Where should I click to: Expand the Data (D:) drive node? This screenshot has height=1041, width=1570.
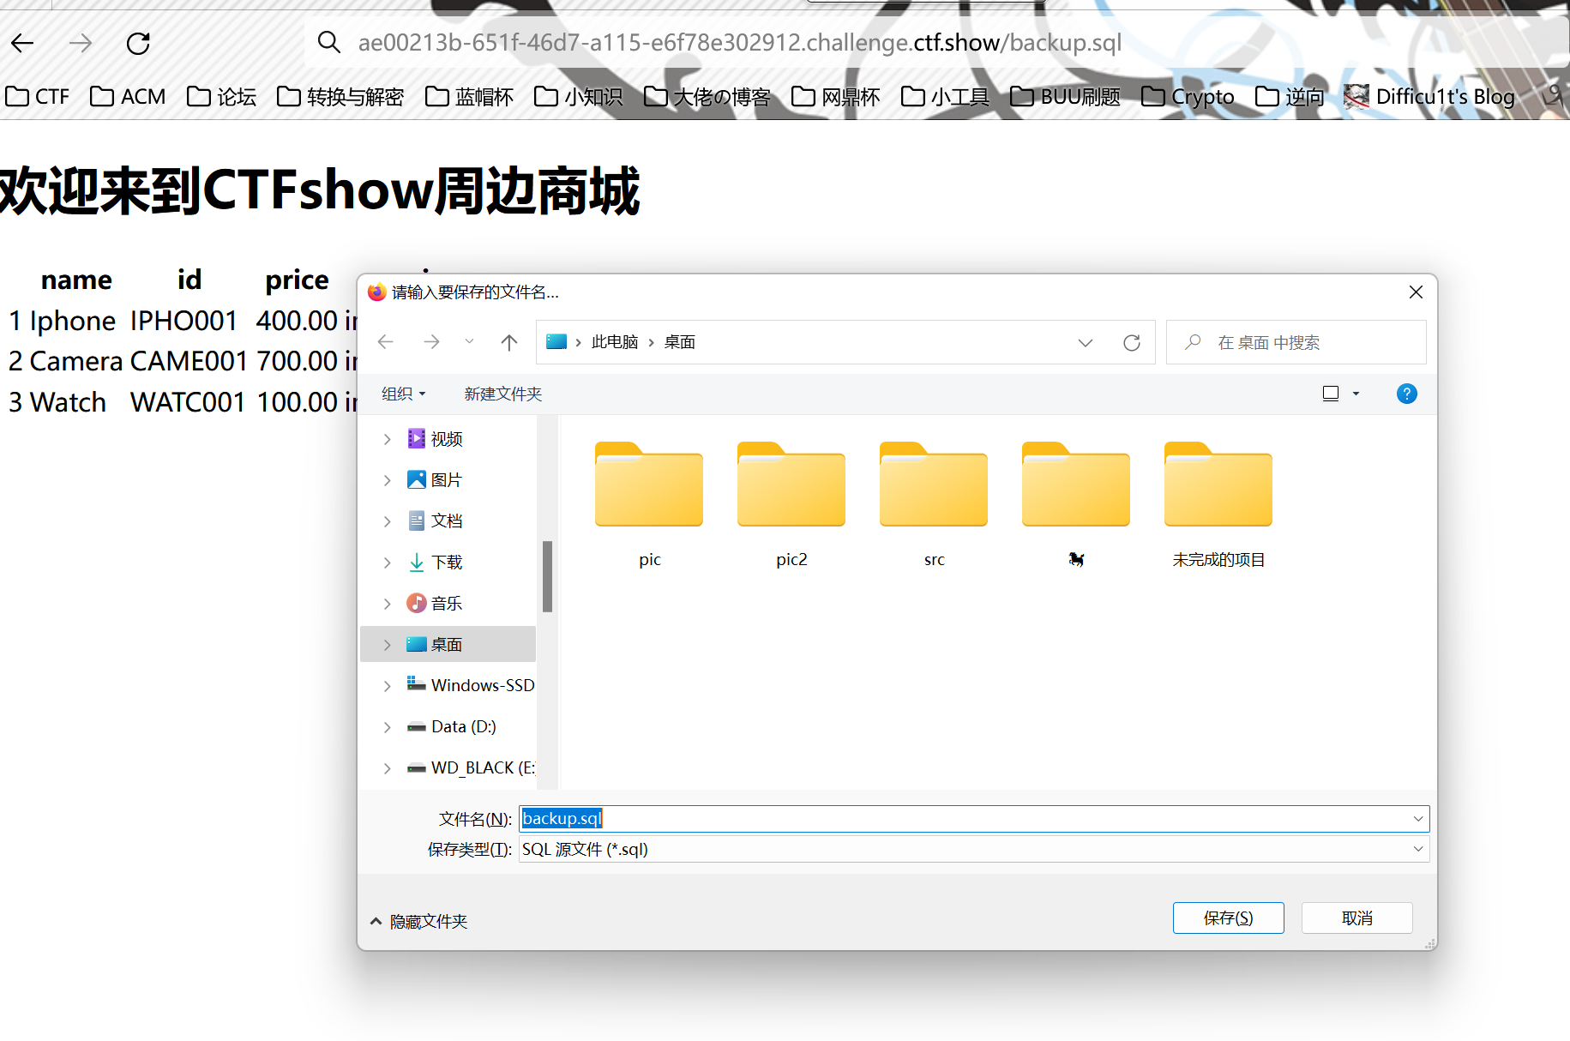[388, 727]
